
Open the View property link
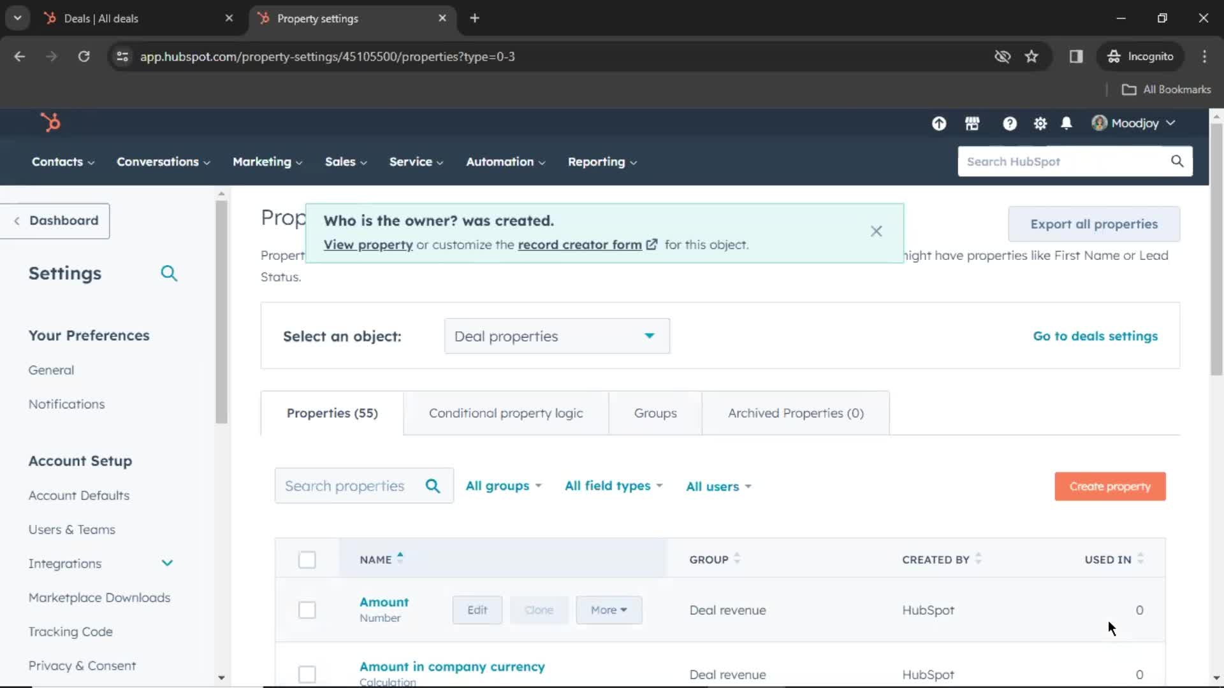(x=368, y=245)
